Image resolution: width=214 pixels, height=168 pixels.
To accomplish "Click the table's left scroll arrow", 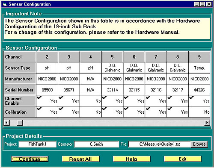I will coord(7,123).
